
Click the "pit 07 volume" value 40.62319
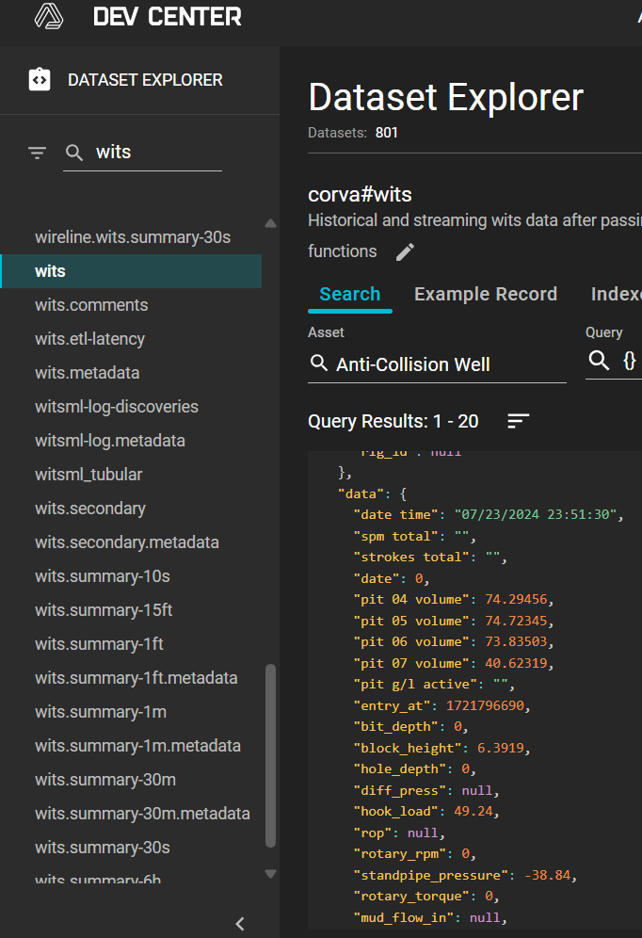point(517,663)
